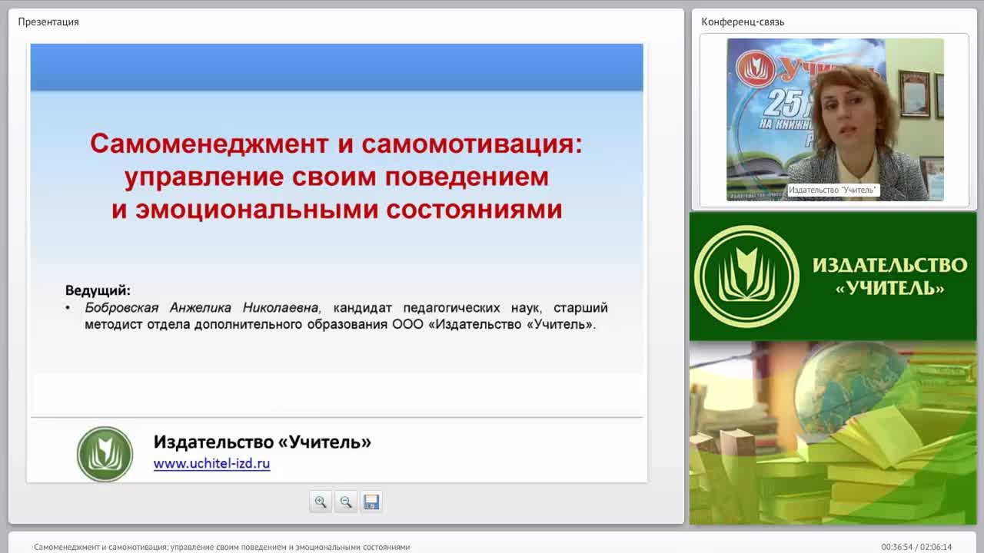Viewport: 984px width, 553px height.
Task: Click the presenter webcam video
Action: [x=835, y=120]
